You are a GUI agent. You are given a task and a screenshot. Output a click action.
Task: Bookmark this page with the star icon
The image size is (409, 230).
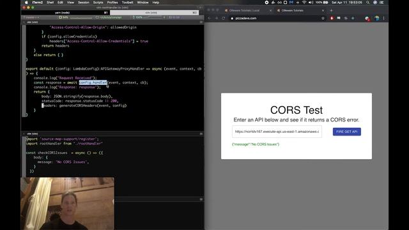(323, 19)
